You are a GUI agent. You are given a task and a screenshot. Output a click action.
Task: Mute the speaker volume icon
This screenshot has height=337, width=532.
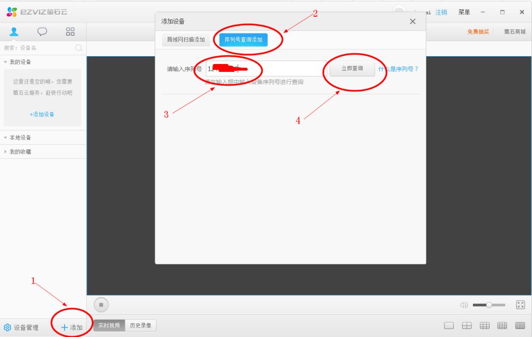(x=464, y=305)
